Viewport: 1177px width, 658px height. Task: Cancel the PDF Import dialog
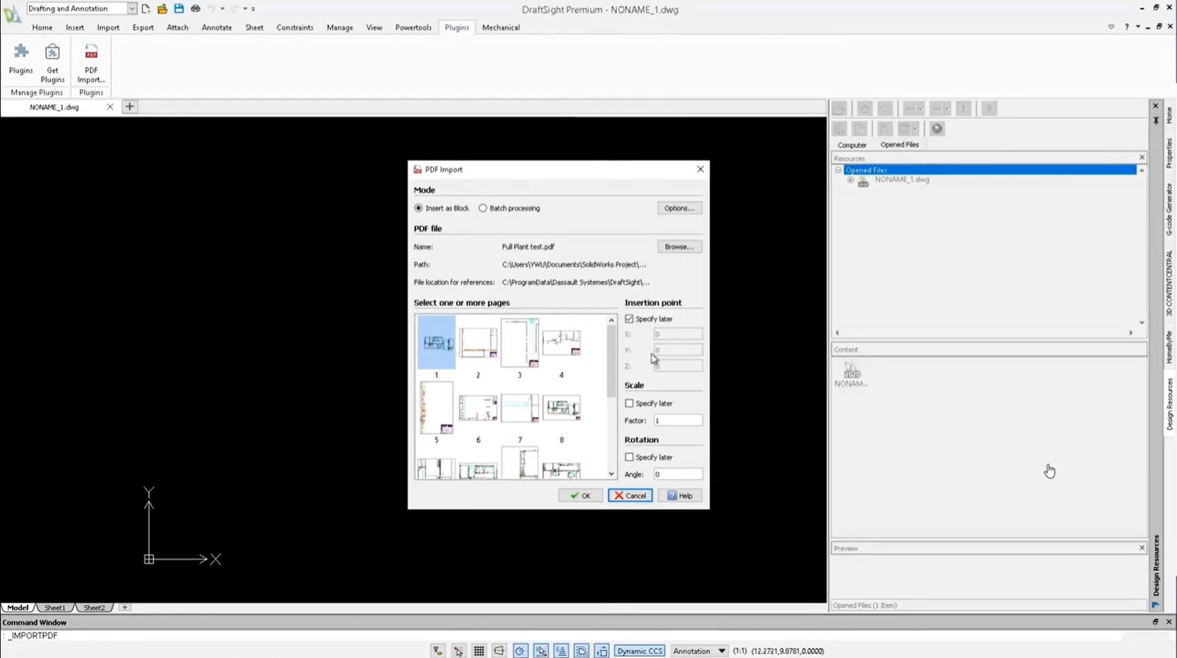[630, 496]
